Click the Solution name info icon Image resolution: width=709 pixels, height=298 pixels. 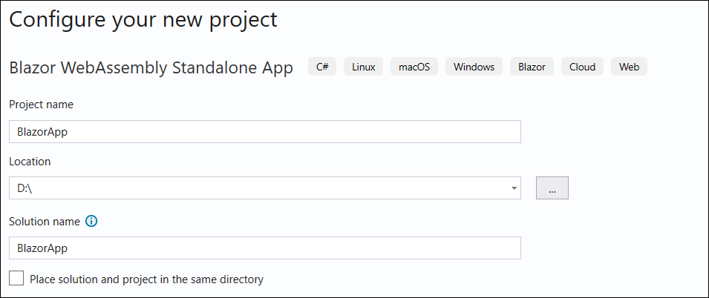coord(91,222)
